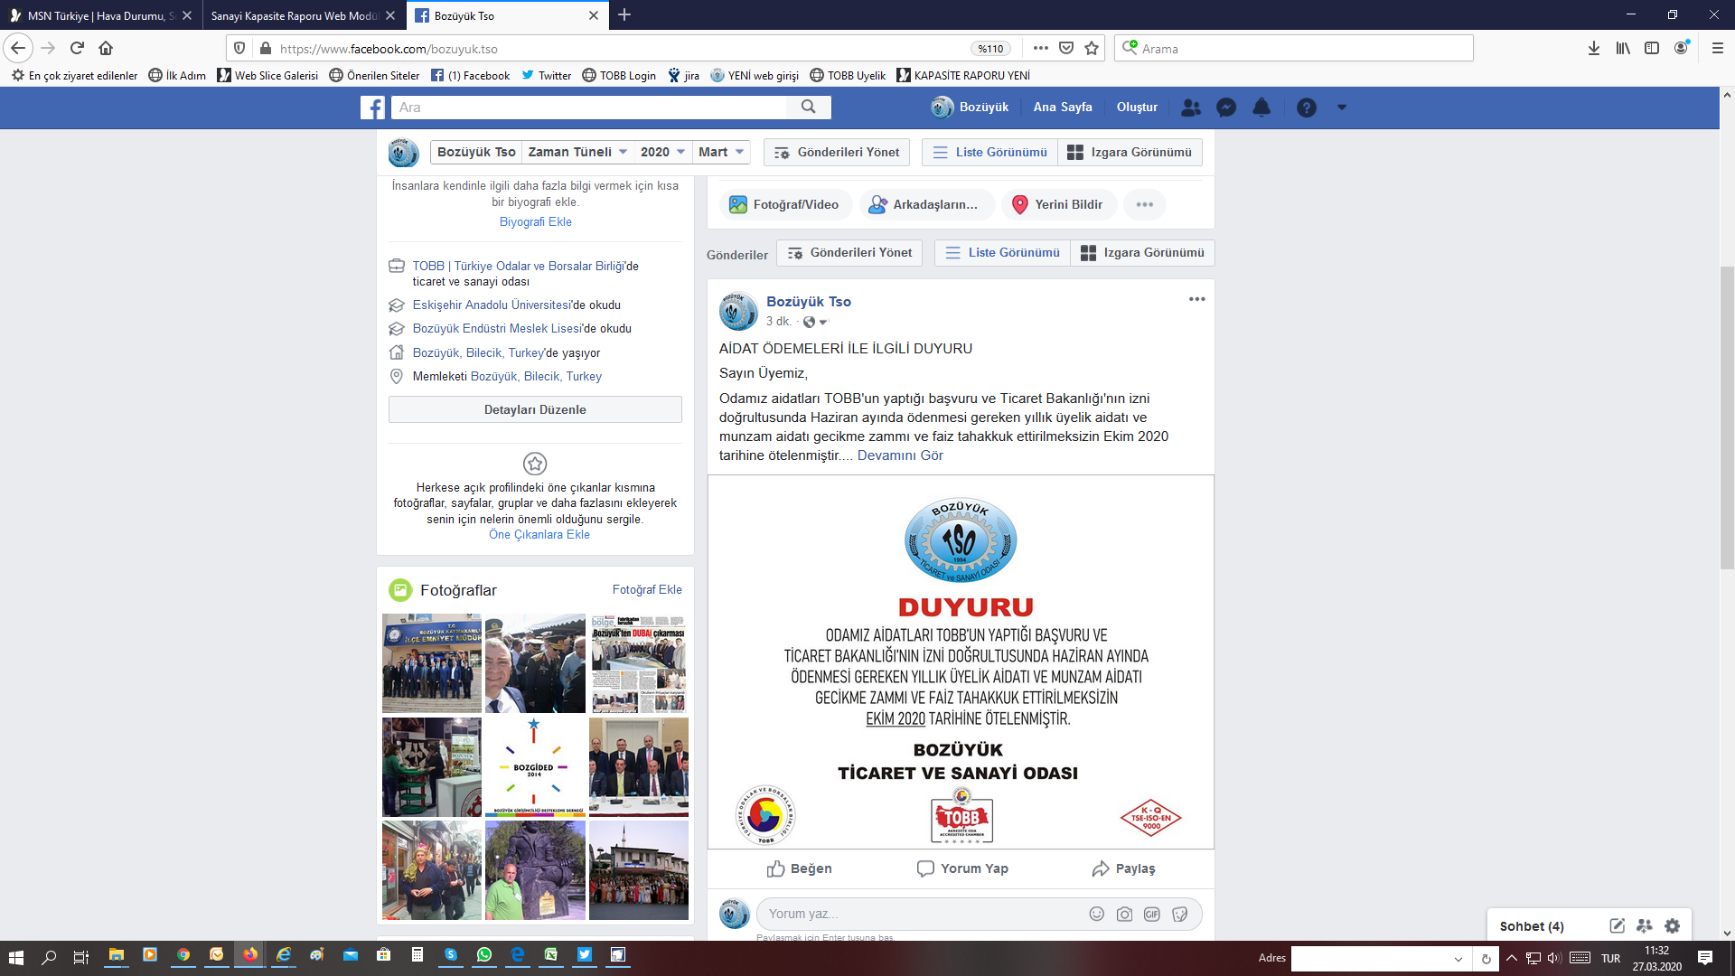Open Facebook friend requests icon
1735x976 pixels.
tap(1191, 108)
